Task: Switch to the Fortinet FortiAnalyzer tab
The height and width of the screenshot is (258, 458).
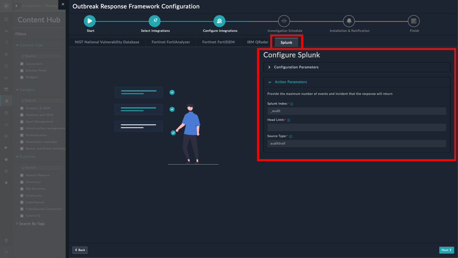Action: (170, 42)
